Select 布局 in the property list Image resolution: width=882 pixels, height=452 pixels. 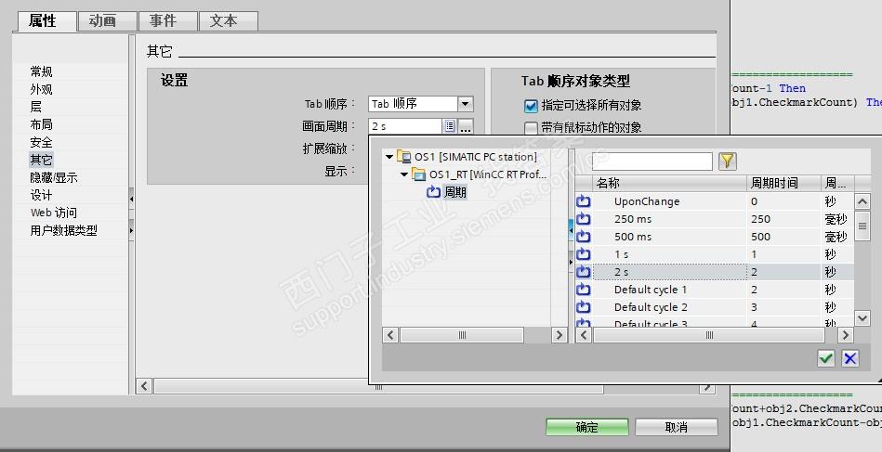coord(41,124)
